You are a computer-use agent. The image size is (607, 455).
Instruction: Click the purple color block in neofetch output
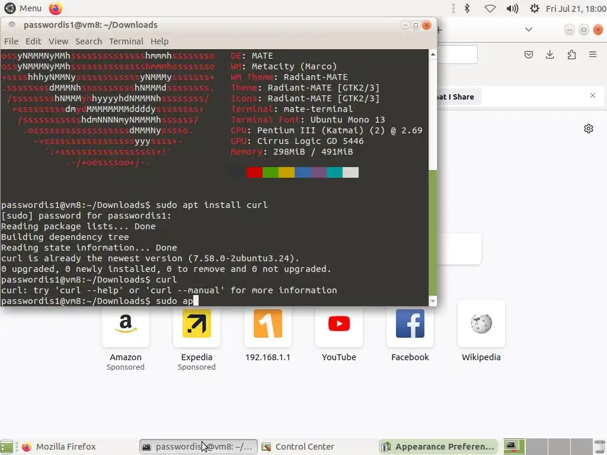pos(318,172)
